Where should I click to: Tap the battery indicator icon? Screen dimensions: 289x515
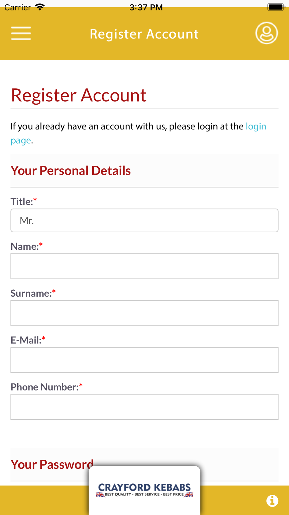pos(276,7)
